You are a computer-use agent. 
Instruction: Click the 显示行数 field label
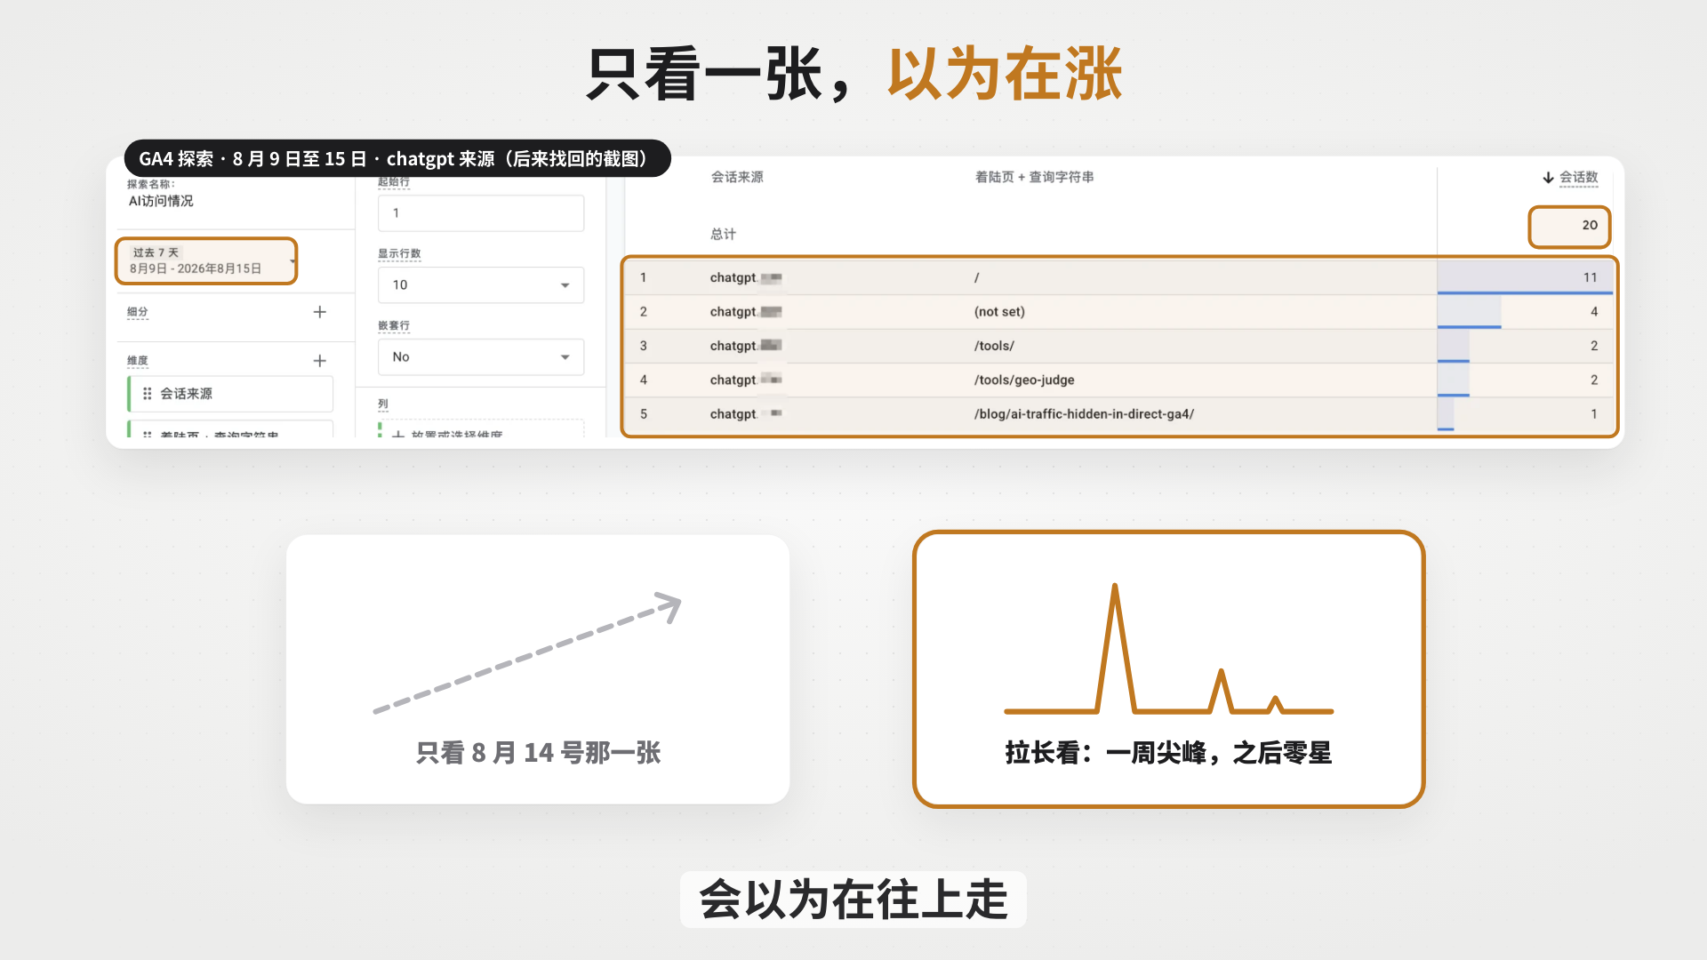399,253
